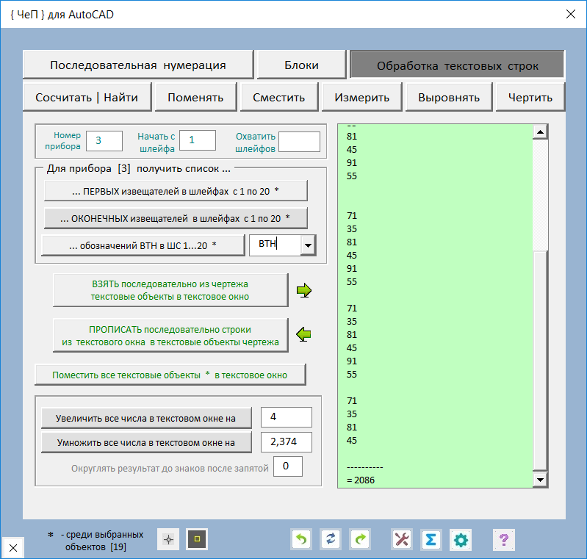
Task: Switch to the Блоки tab
Action: point(301,65)
